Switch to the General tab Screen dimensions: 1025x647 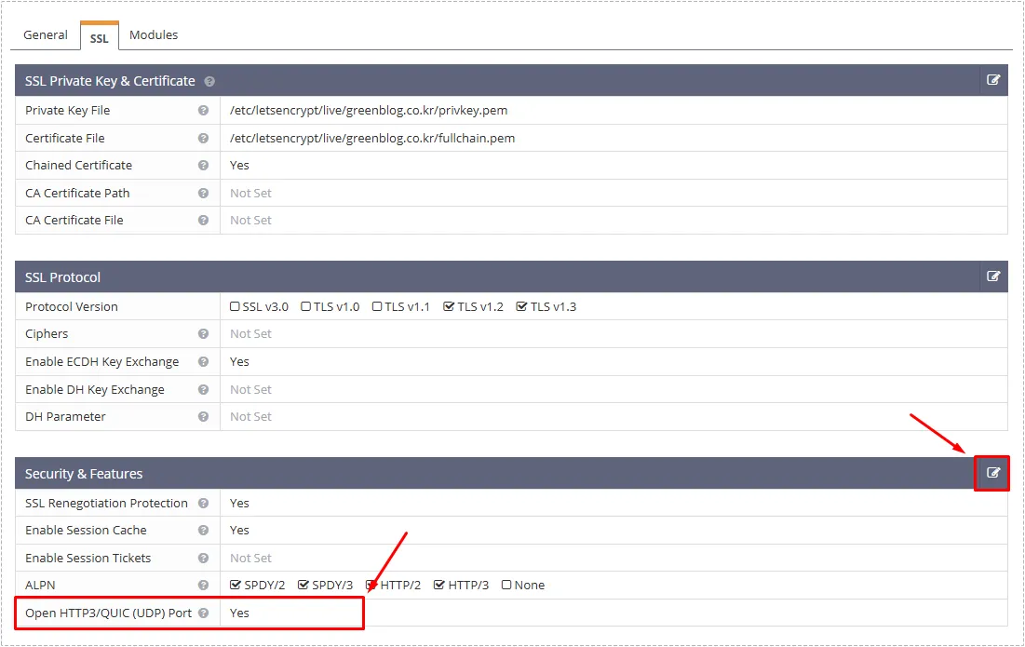click(x=45, y=34)
